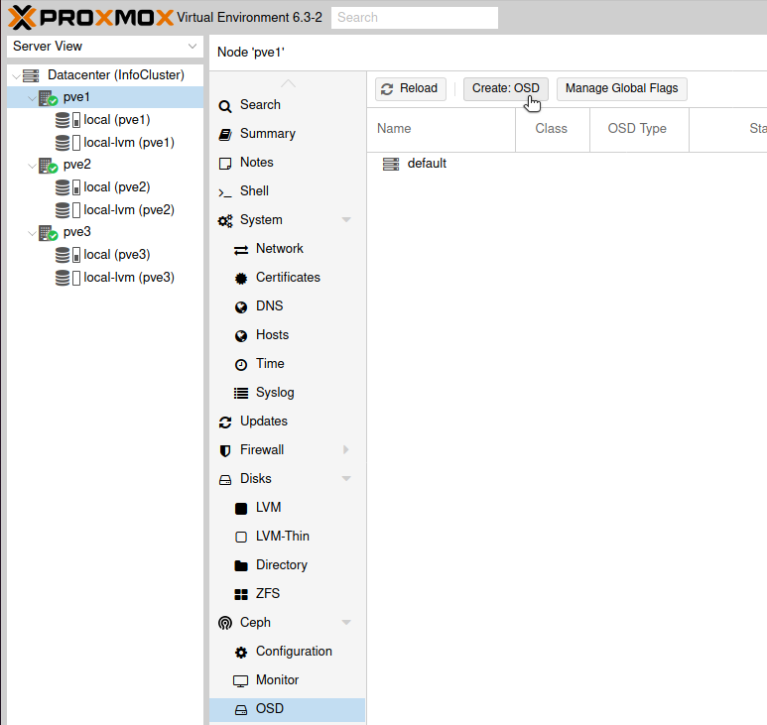767x725 pixels.
Task: Collapse the pve1 tree node
Action: point(33,98)
